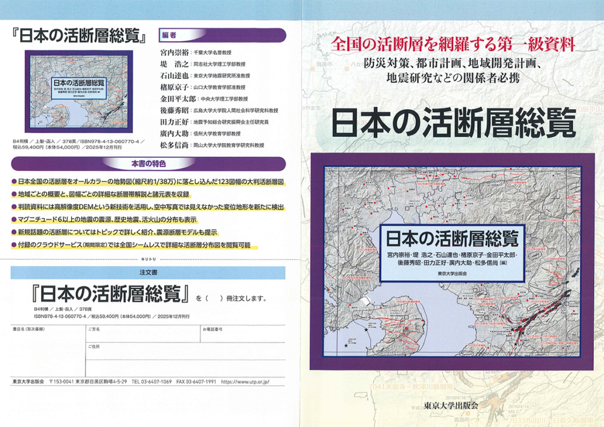The width and height of the screenshot is (604, 427).
Task: Click the red headline 全国の活断層を網羅する第一級資料
Action: pos(453,42)
